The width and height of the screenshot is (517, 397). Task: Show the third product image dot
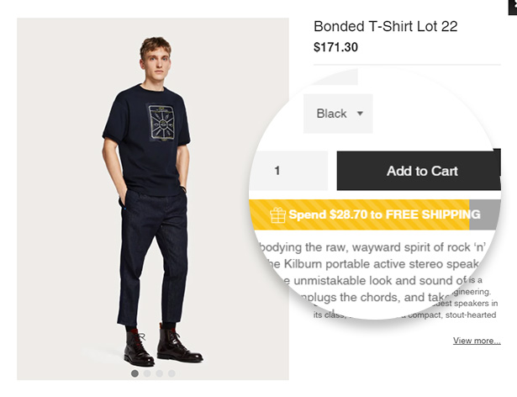coord(160,373)
